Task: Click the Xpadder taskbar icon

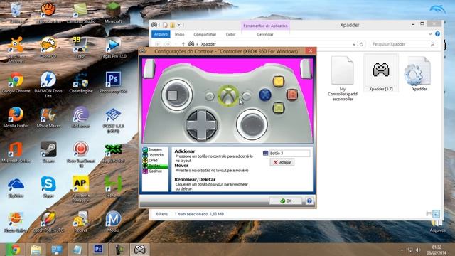Action: click(x=139, y=250)
